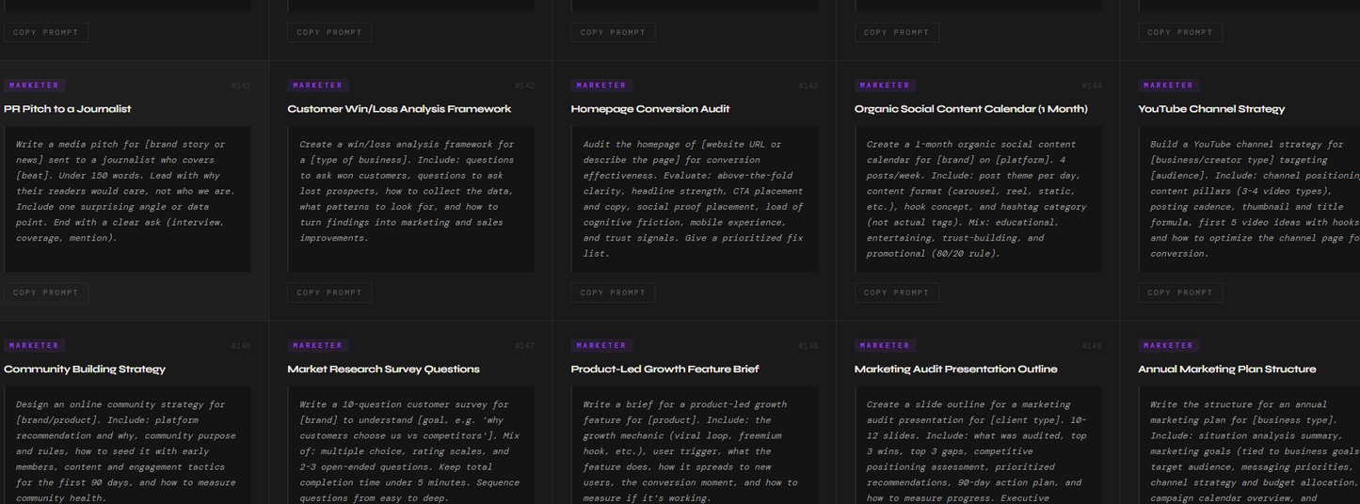Select Marketer tag on Market Research Survey card

click(318, 346)
